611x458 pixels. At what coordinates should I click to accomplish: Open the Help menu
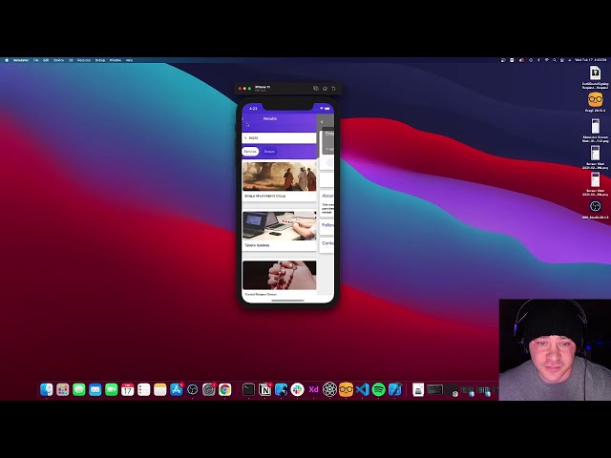coord(129,60)
